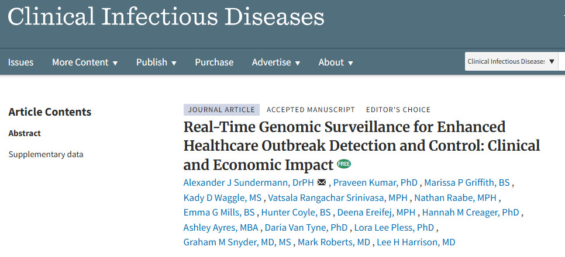565x257 pixels.
Task: Select author Marissa P Griffith, BS
Action: point(467,182)
